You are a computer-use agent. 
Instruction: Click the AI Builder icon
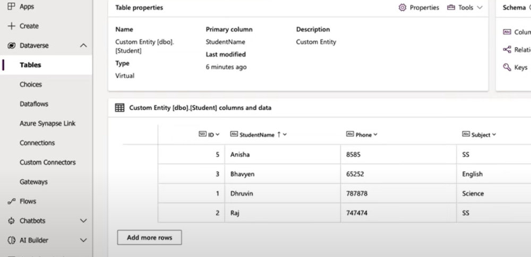pos(12,241)
